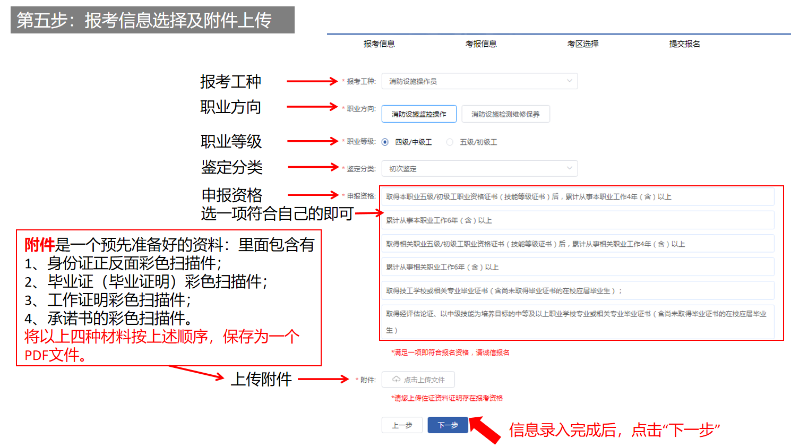Screen dimensions: 791x447
Task: Choose 消防设施检测维修保养 as 职业方向
Action: click(x=505, y=114)
